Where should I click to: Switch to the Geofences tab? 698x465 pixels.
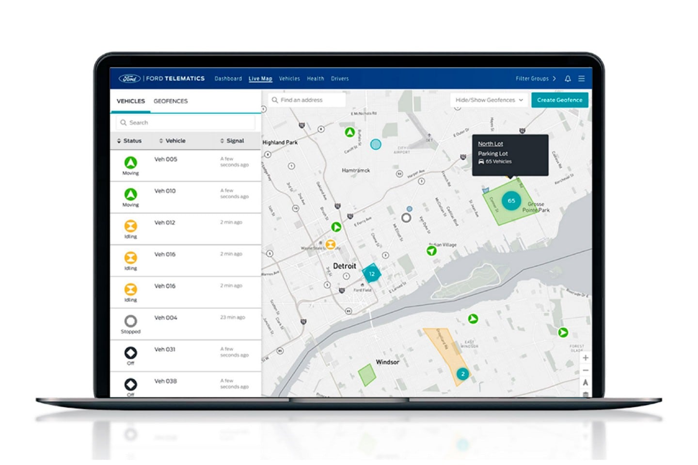[171, 101]
